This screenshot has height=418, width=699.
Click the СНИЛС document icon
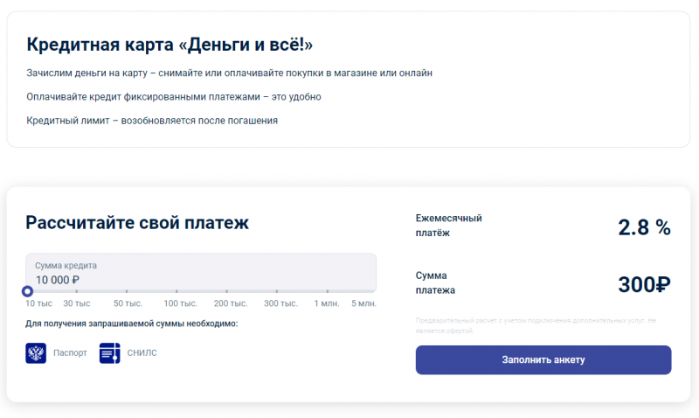point(110,353)
